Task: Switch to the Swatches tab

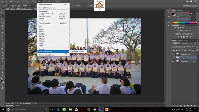Action: click(x=180, y=10)
